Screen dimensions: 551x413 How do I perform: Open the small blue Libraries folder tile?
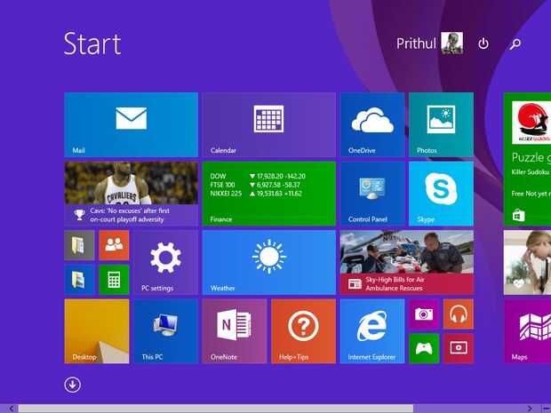79,280
